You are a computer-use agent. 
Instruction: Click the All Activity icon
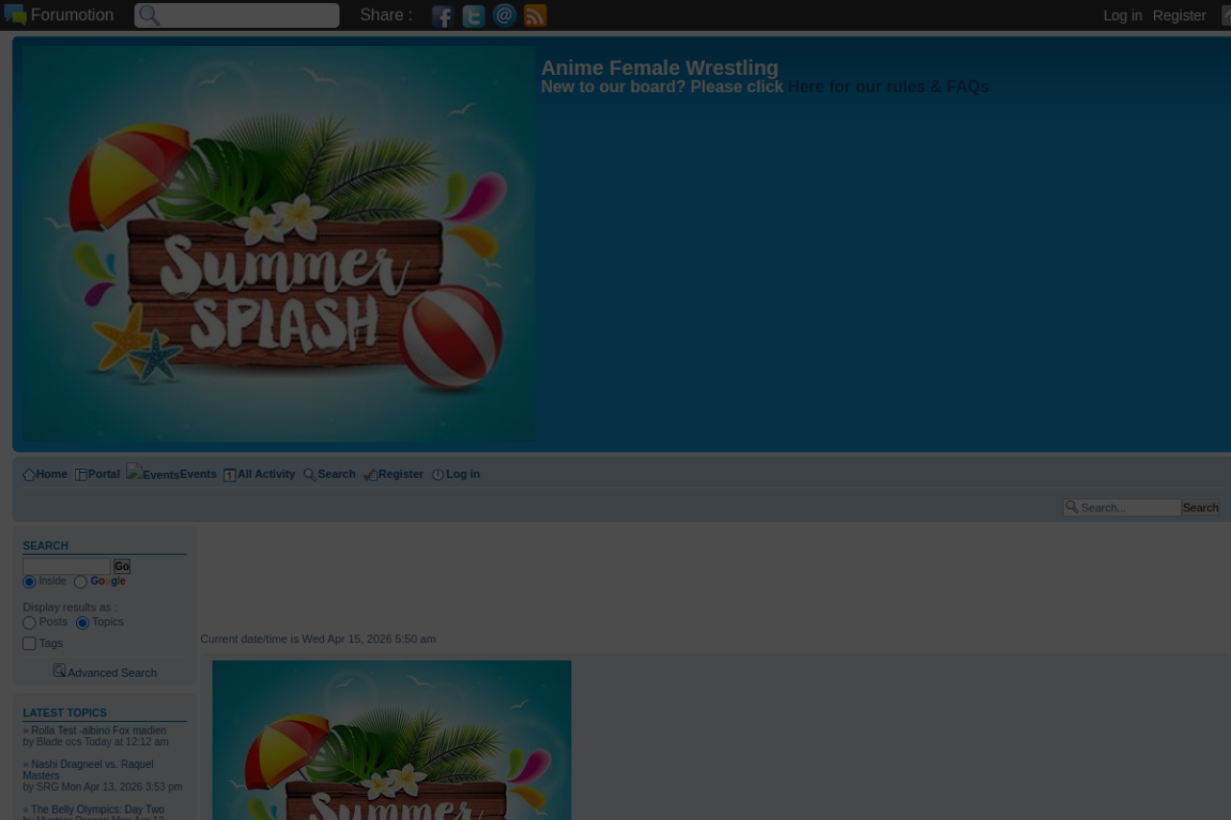click(x=230, y=475)
